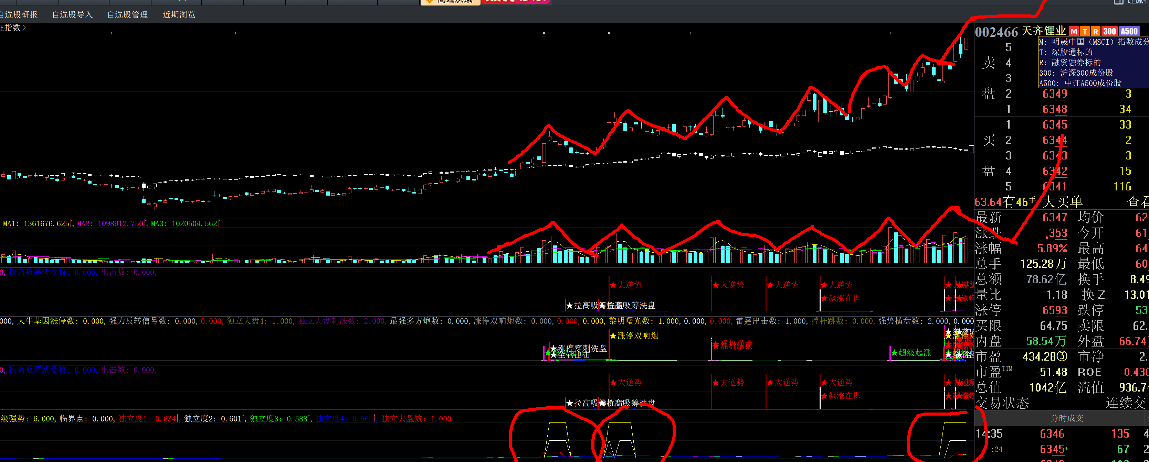Image resolution: width=1149 pixels, height=462 pixels.
Task: Open the 自选股管理 menu item
Action: click(127, 15)
